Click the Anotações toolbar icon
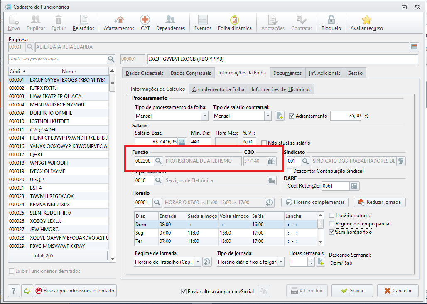 pyautogui.click(x=273, y=22)
